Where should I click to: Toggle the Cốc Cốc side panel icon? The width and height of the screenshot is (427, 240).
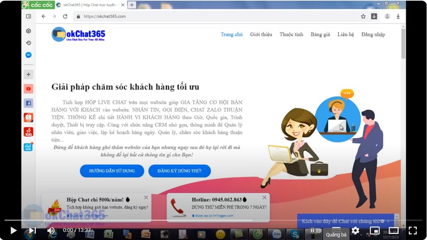pyautogui.click(x=28, y=17)
